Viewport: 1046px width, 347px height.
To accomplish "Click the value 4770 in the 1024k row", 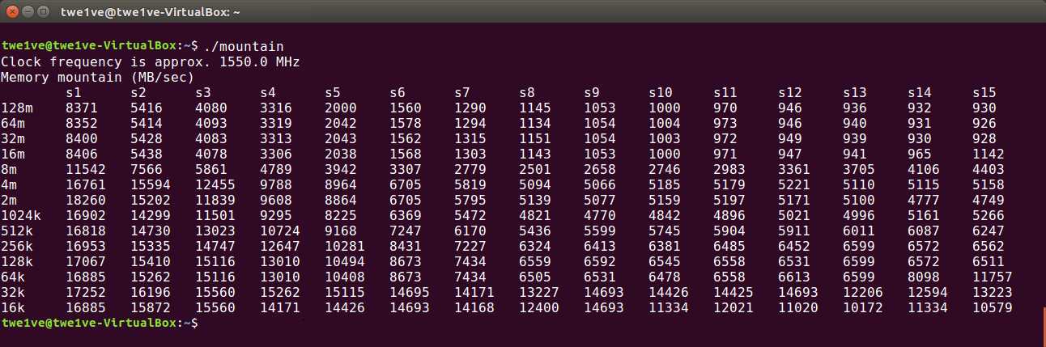I will click(600, 215).
